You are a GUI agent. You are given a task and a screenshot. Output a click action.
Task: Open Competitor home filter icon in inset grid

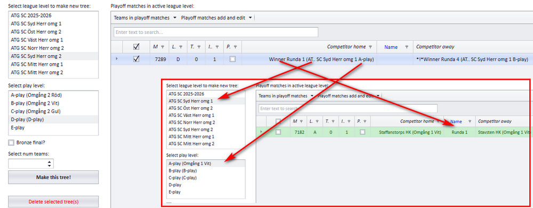(439, 122)
